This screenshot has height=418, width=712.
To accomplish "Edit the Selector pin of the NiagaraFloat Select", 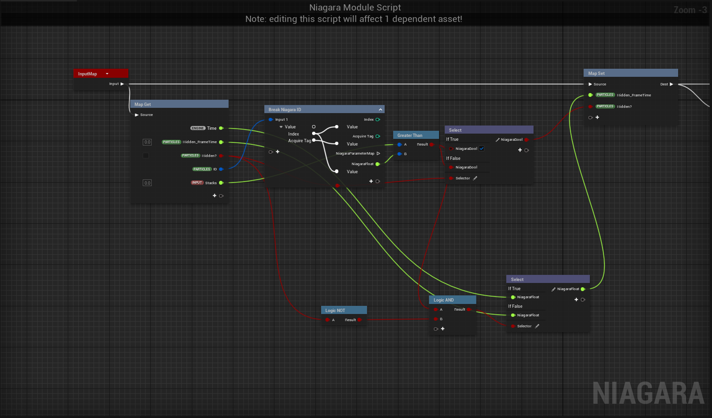I will pyautogui.click(x=537, y=326).
